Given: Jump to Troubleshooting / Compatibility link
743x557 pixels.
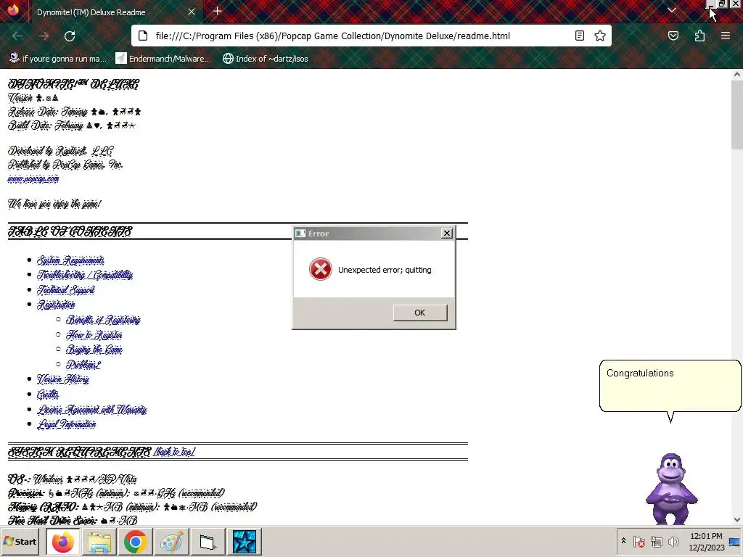Looking at the screenshot, I should pos(85,275).
